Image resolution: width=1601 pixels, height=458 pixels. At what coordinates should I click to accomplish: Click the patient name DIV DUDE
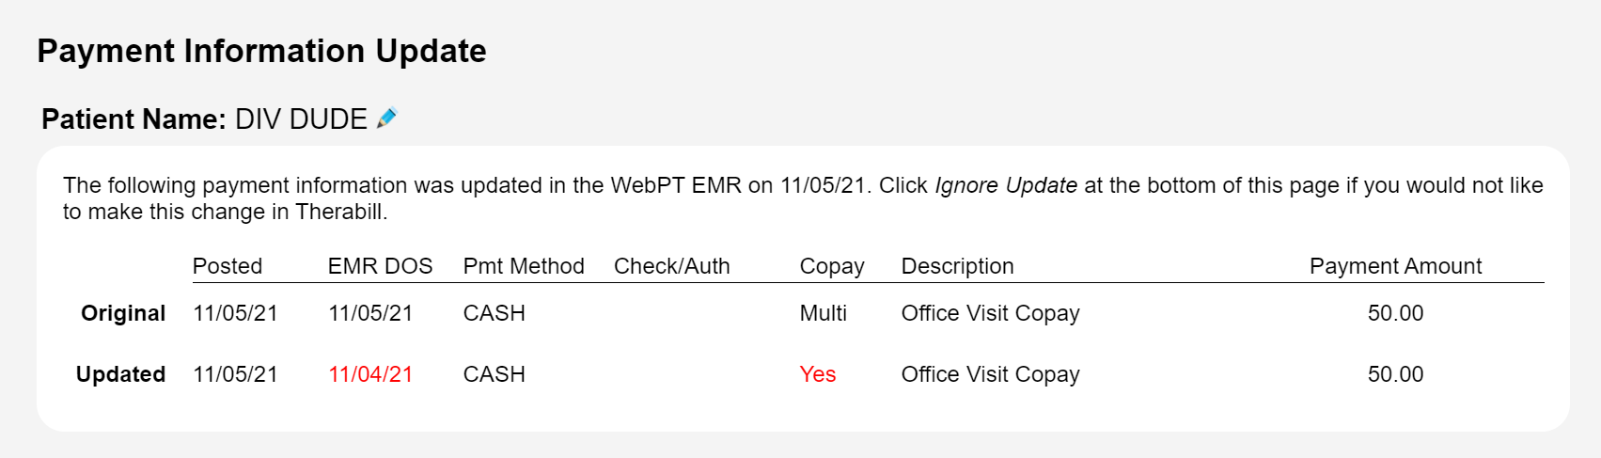(x=301, y=119)
